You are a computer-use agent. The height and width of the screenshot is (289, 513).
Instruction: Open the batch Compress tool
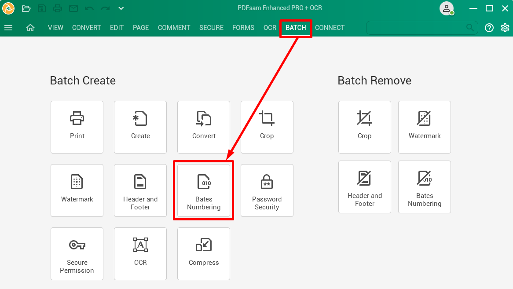tap(204, 254)
